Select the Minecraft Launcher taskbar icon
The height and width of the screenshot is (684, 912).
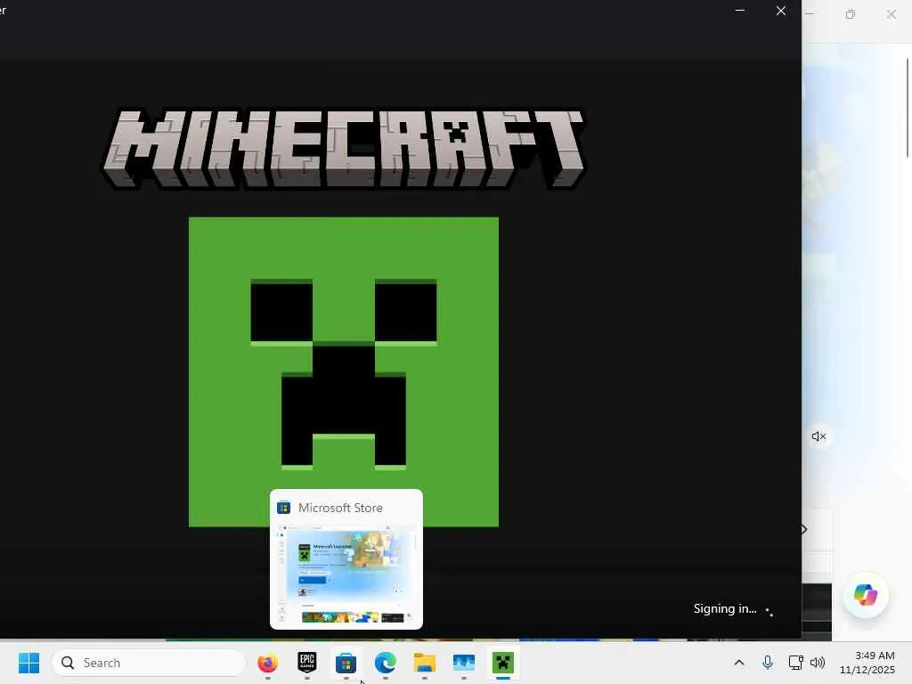pos(503,663)
